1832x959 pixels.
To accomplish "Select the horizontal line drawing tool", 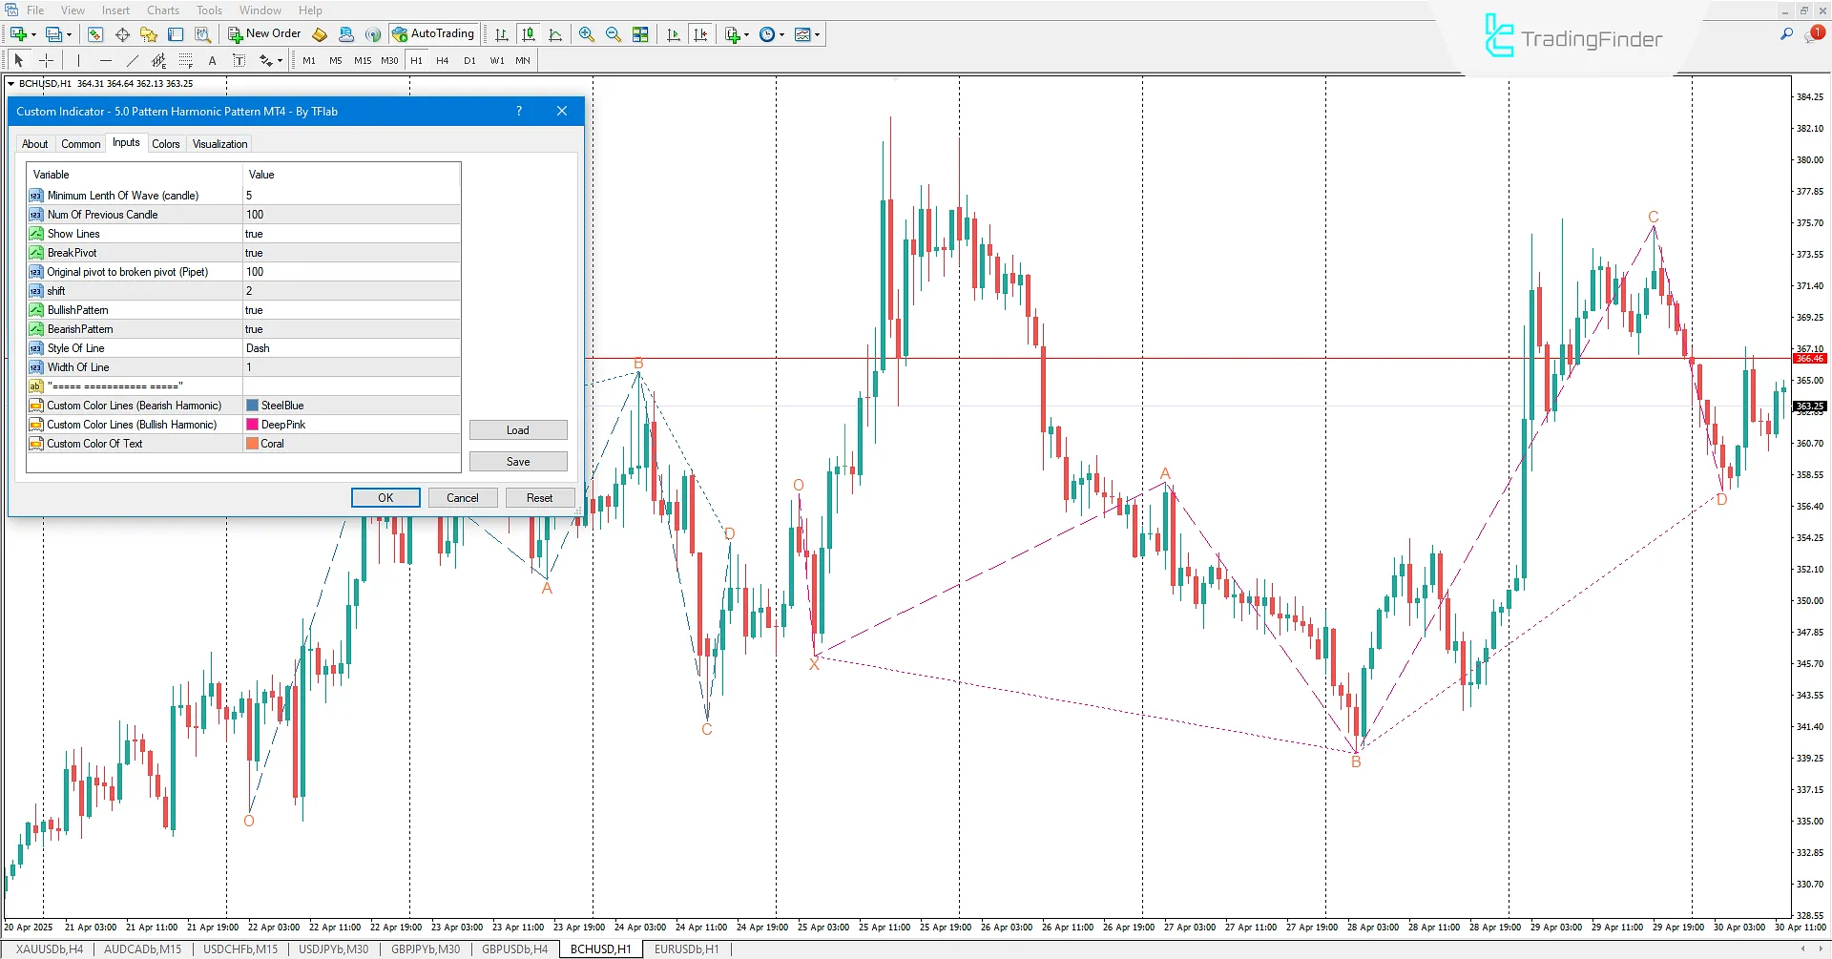I will 107,60.
